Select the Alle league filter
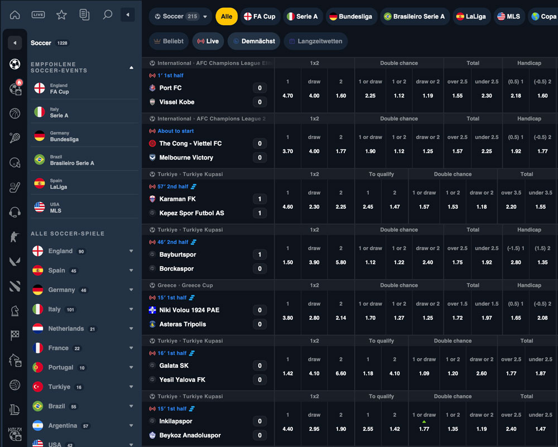This screenshot has height=447, width=558. (227, 16)
